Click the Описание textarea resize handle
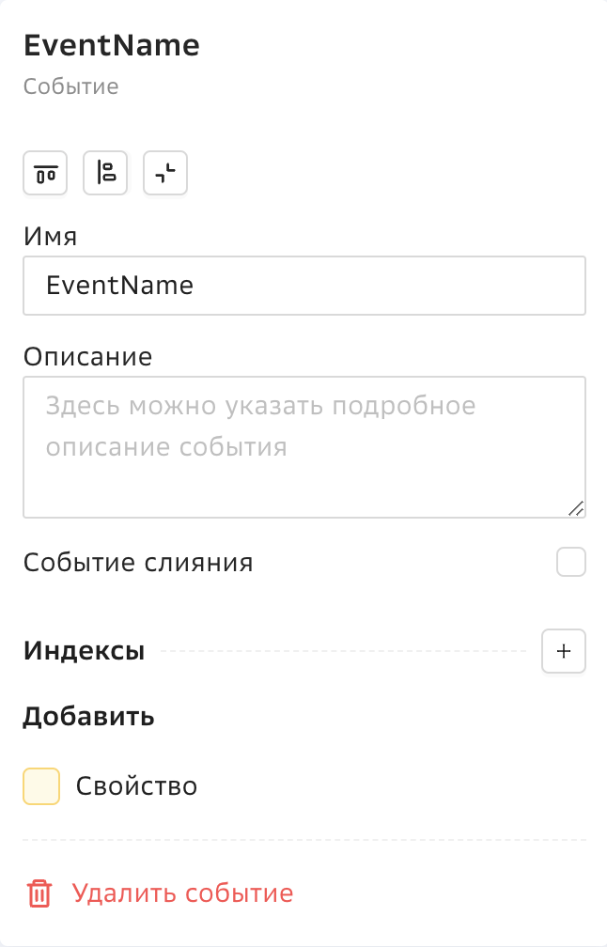607x947 pixels. coord(576,508)
